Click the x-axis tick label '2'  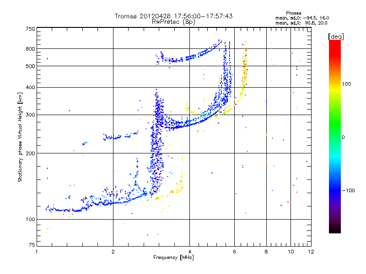pos(113,252)
